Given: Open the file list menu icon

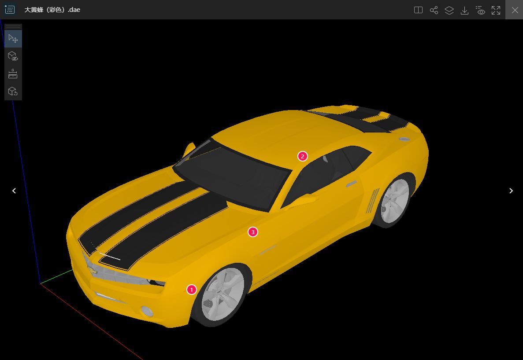Looking at the screenshot, I should pos(10,10).
